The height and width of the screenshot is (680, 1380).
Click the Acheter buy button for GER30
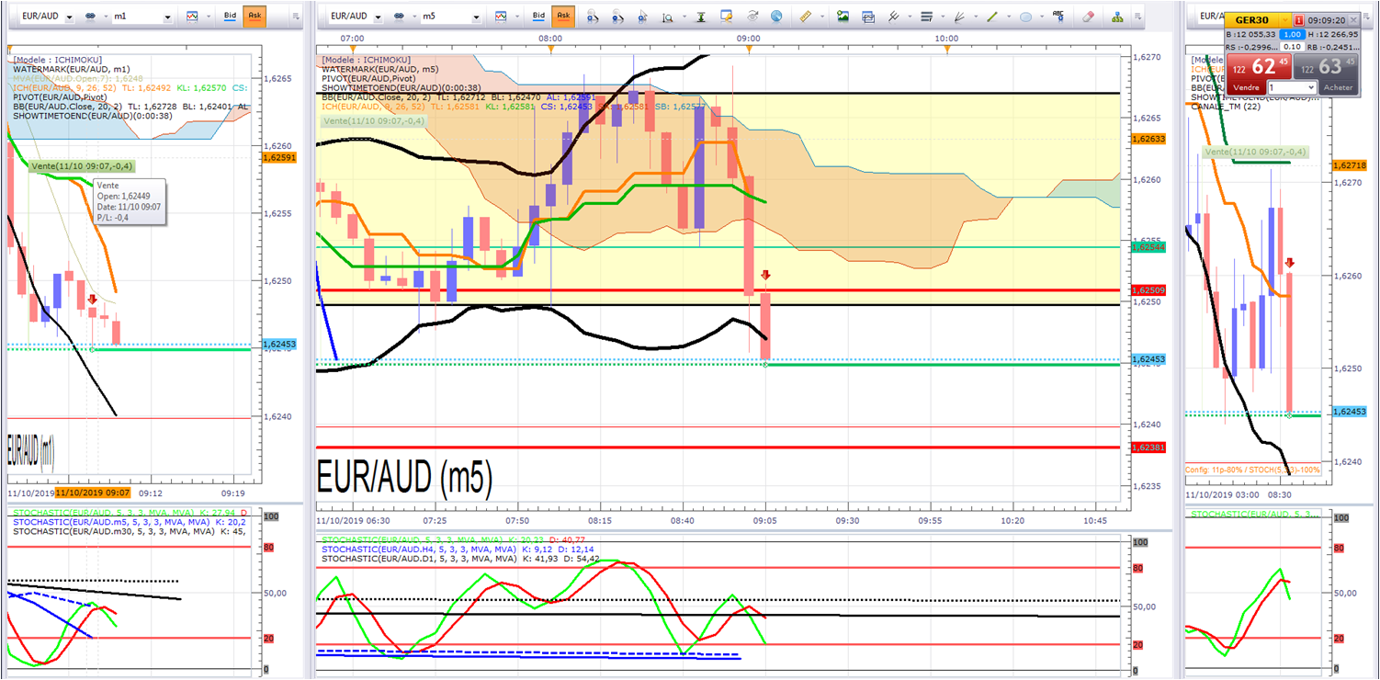pyautogui.click(x=1339, y=87)
